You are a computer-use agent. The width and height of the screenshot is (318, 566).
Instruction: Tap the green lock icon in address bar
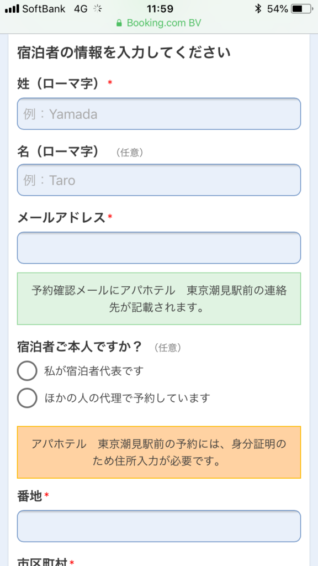point(119,23)
